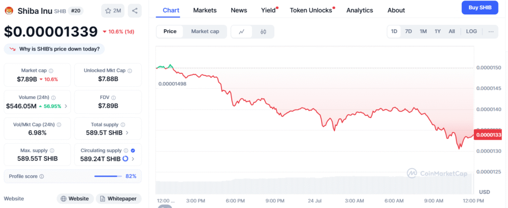Add SHIB to watchlist star button

113,11
